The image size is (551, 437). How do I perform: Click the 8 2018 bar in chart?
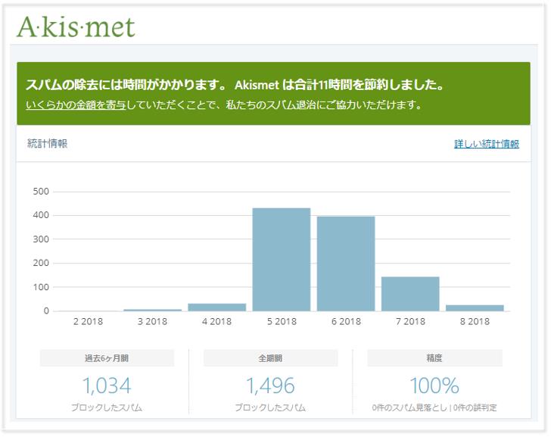pos(475,308)
